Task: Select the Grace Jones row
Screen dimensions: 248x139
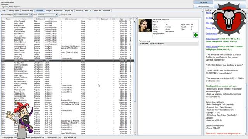Action: click(x=67, y=67)
